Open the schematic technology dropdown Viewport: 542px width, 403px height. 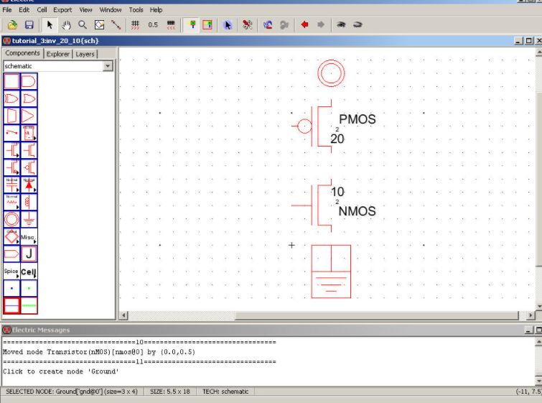tap(108, 66)
